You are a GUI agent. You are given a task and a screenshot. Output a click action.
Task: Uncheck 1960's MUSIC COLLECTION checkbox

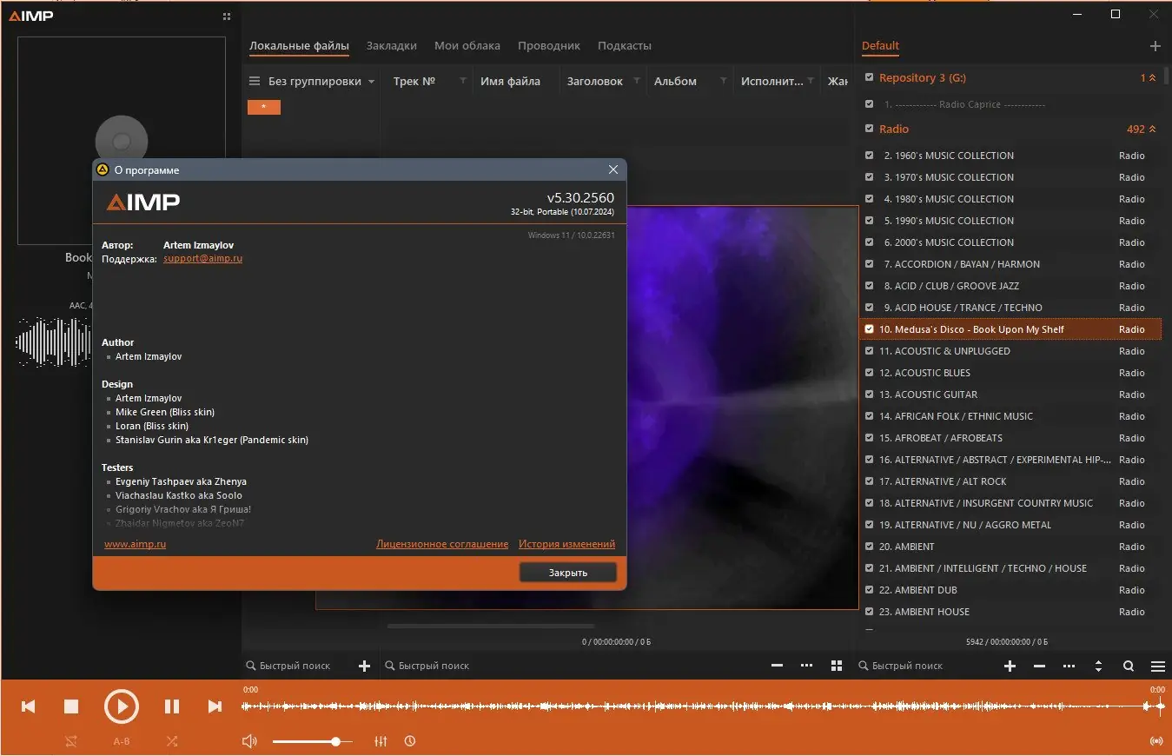point(869,156)
